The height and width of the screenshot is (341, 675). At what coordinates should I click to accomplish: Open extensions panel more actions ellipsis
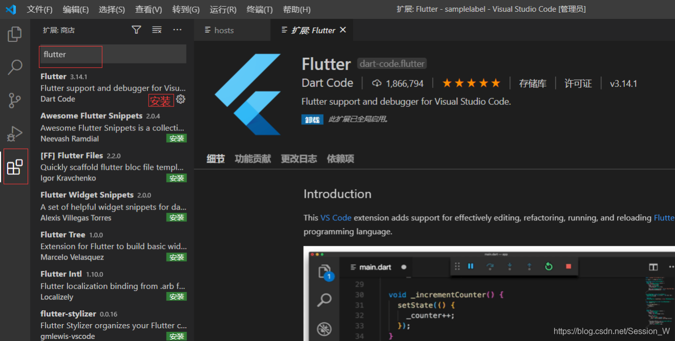pyautogui.click(x=177, y=30)
